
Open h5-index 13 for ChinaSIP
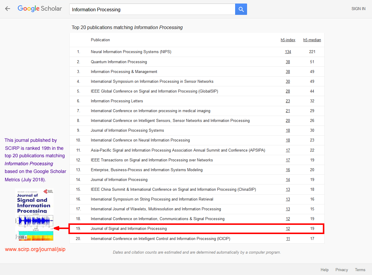288,190
